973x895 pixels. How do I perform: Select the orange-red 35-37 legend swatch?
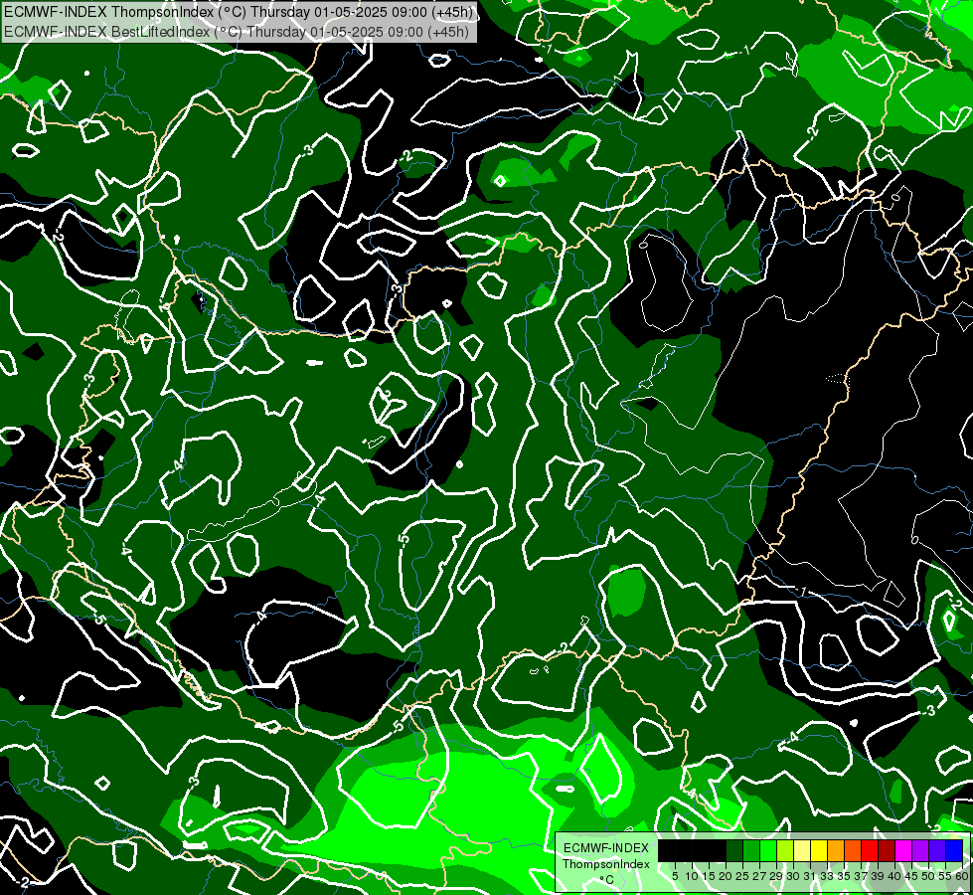(853, 850)
